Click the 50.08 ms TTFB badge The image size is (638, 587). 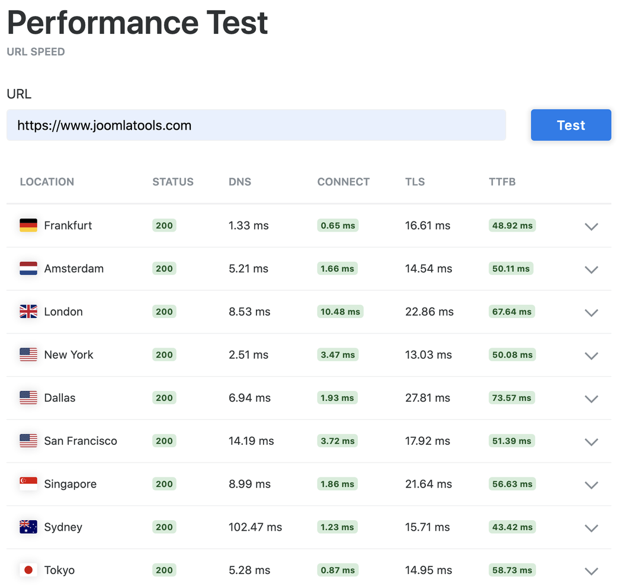click(x=512, y=355)
